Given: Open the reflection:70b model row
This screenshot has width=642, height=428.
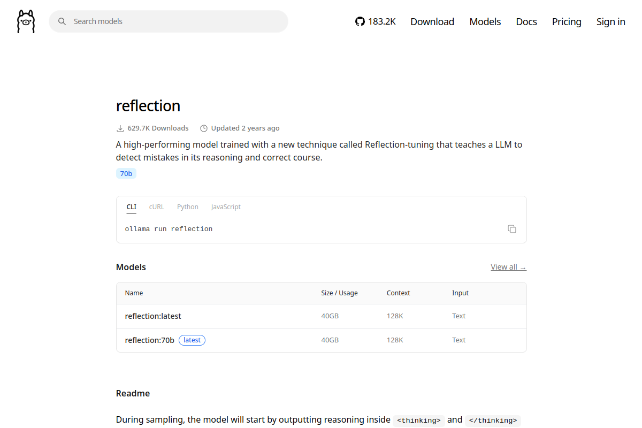Looking at the screenshot, I should (322, 340).
